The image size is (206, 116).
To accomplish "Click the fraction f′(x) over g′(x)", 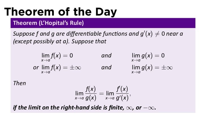I will click(122, 94).
